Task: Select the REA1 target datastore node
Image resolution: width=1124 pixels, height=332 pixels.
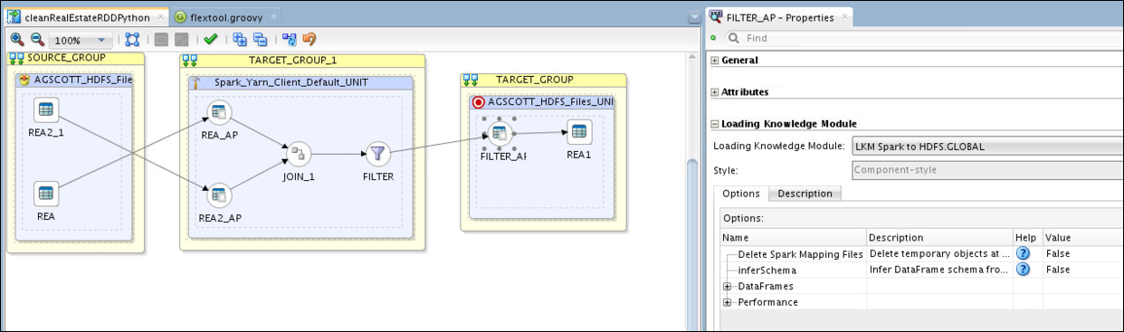Action: [579, 132]
